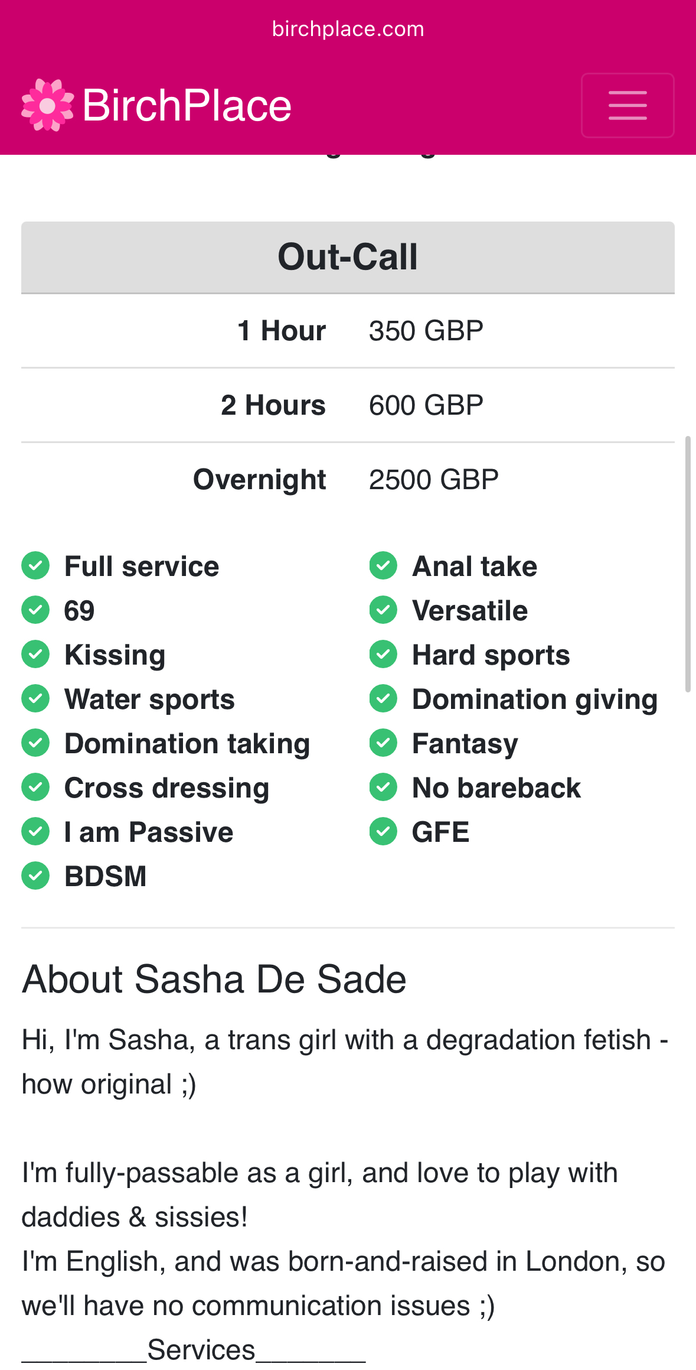Click the checkmark next to No bareback
Viewport: 696px width, 1370px height.
(x=383, y=787)
